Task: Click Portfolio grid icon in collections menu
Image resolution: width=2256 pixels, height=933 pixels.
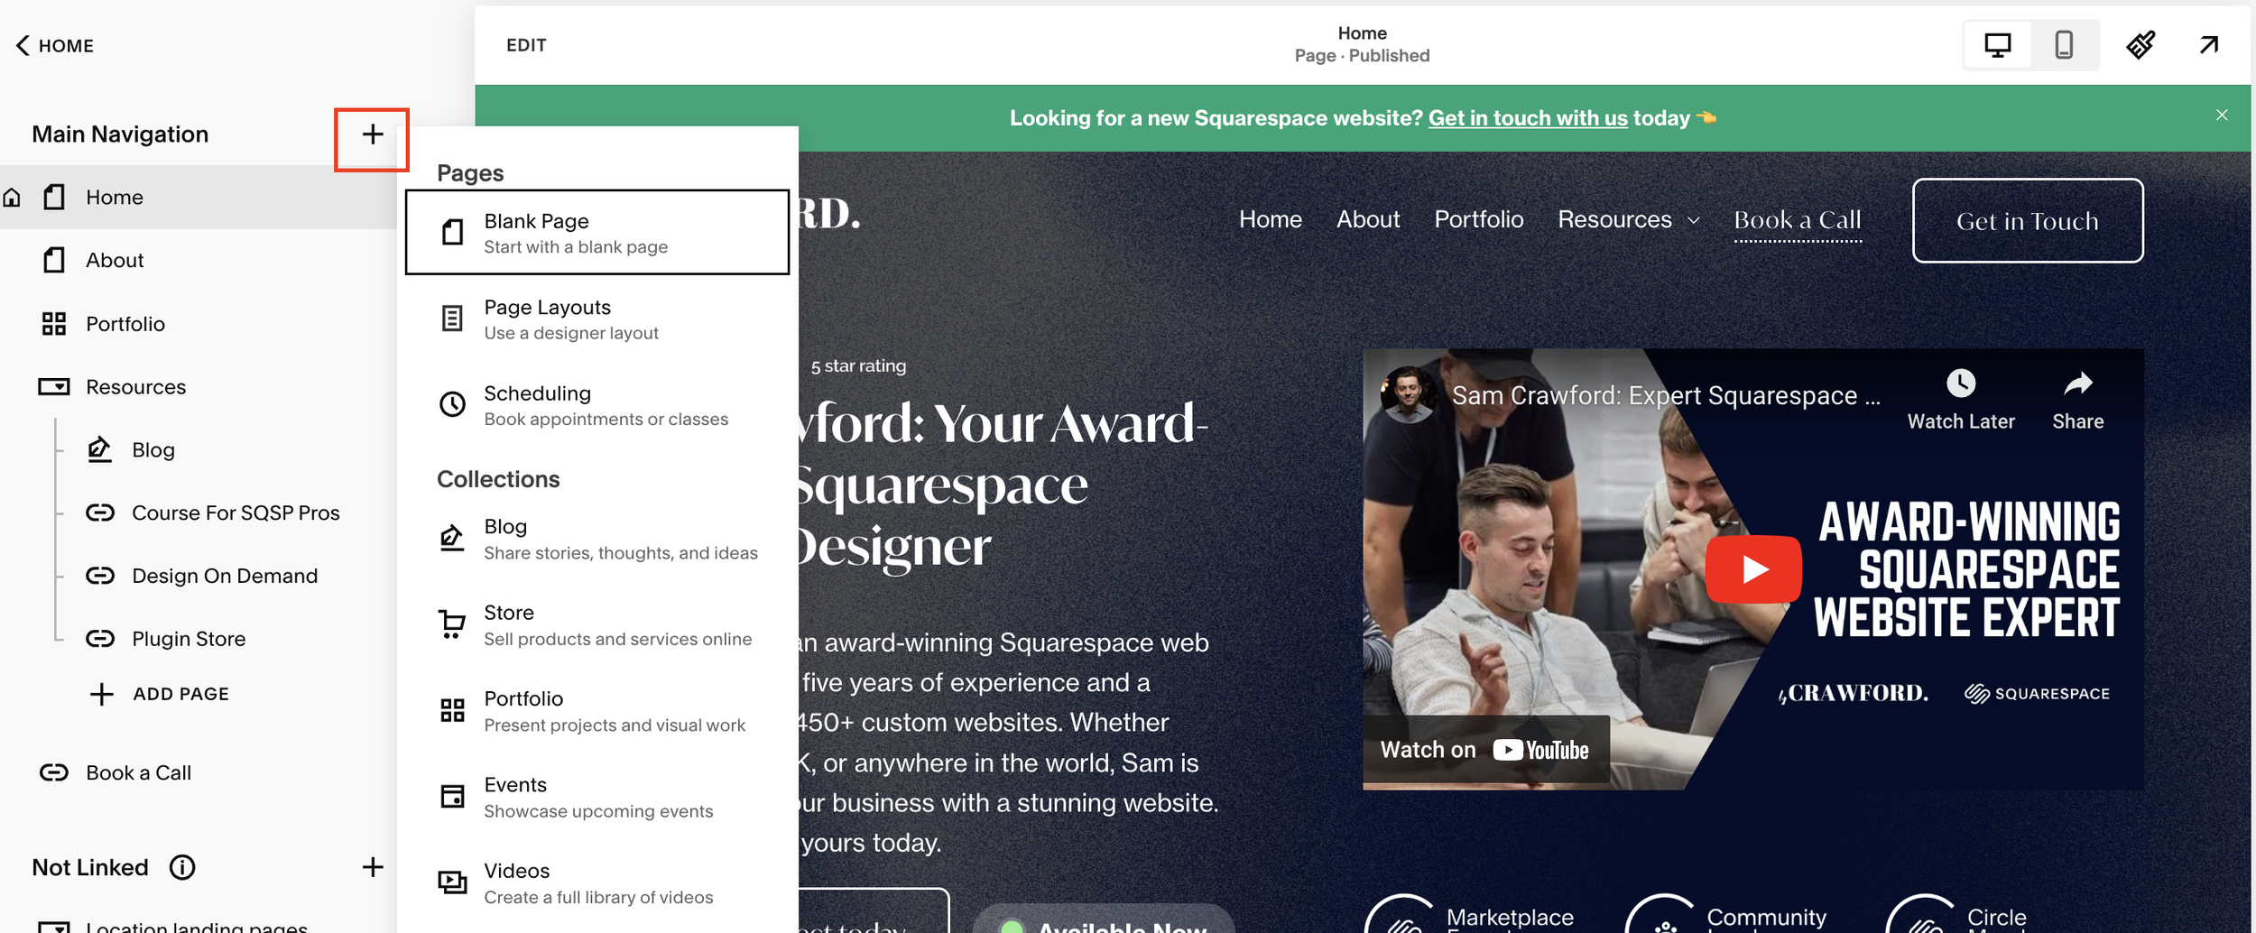Action: [x=452, y=711]
